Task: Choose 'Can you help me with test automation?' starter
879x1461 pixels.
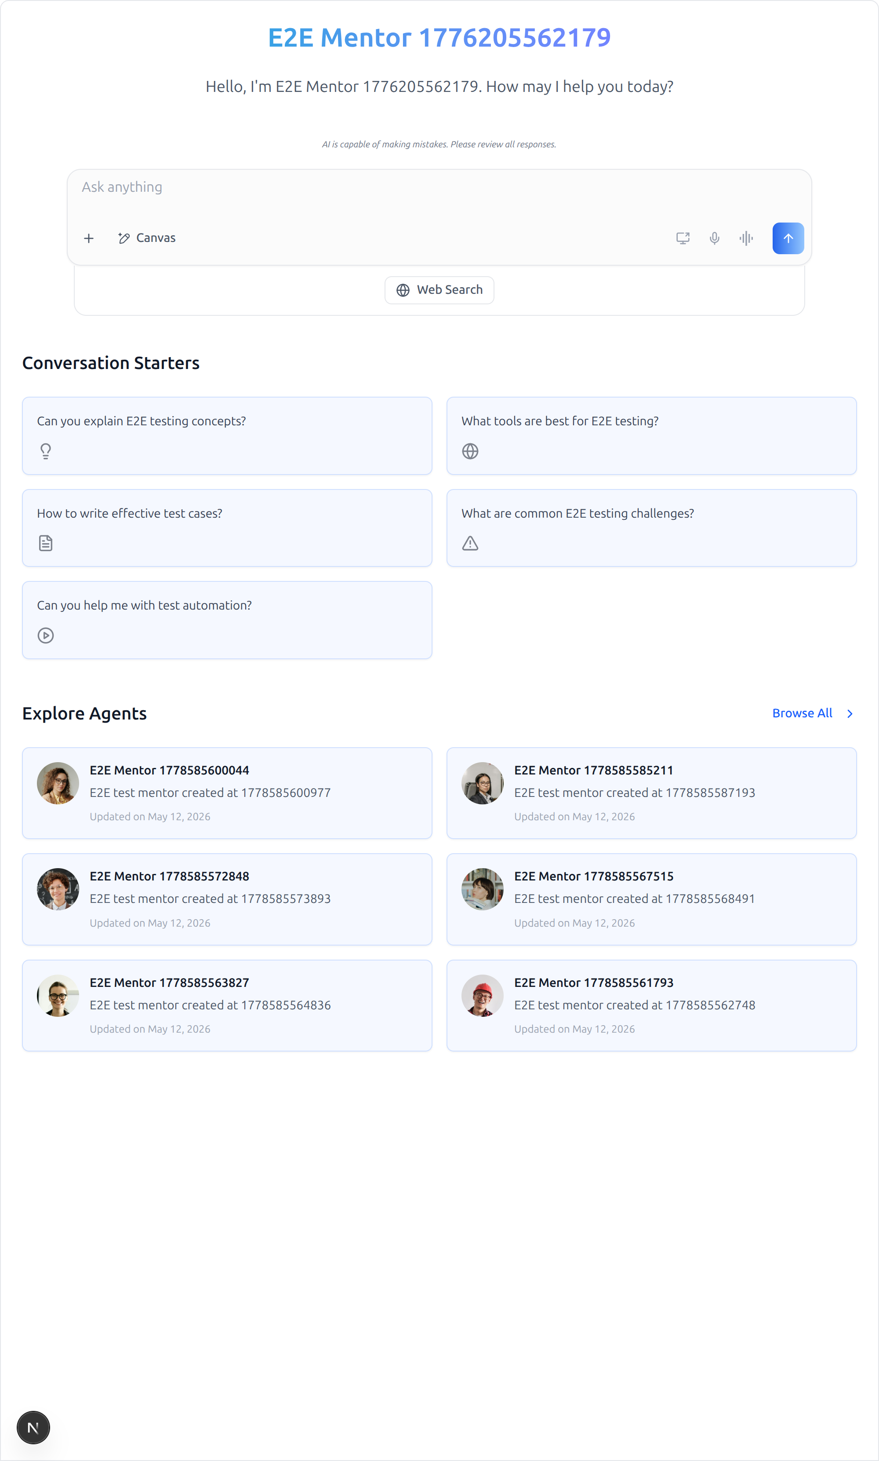Action: [227, 620]
